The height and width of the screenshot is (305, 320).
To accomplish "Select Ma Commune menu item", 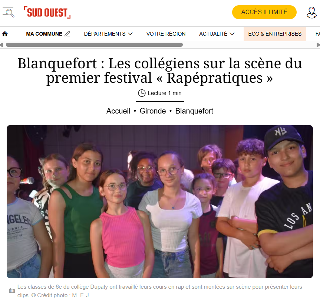I will (x=44, y=34).
